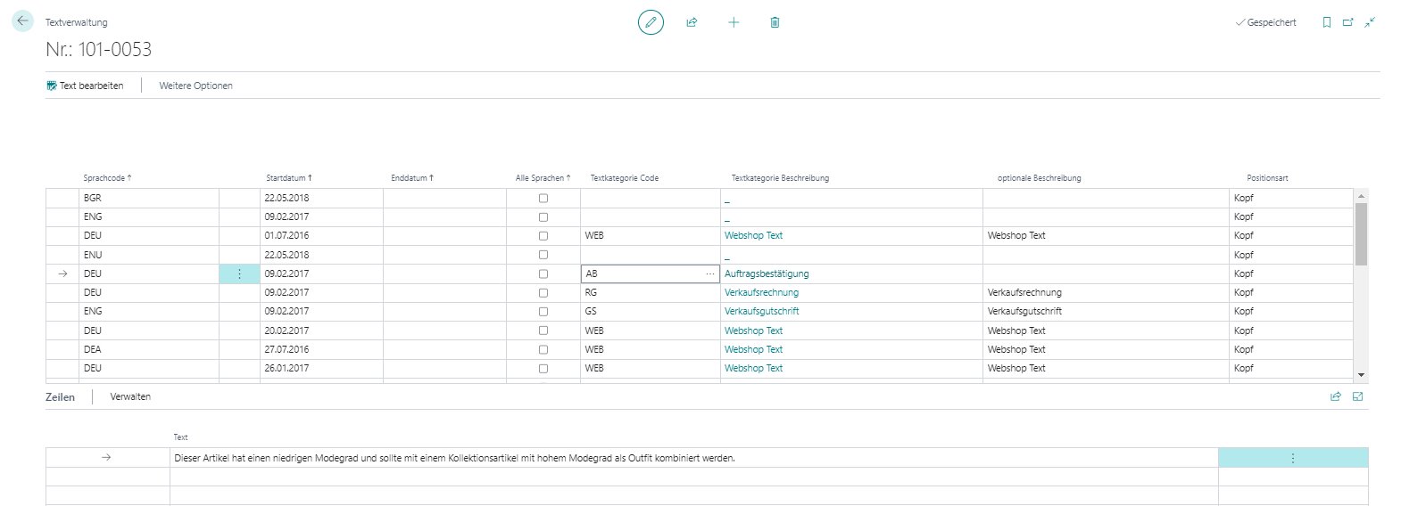Click the pencil edit icon

tap(651, 22)
